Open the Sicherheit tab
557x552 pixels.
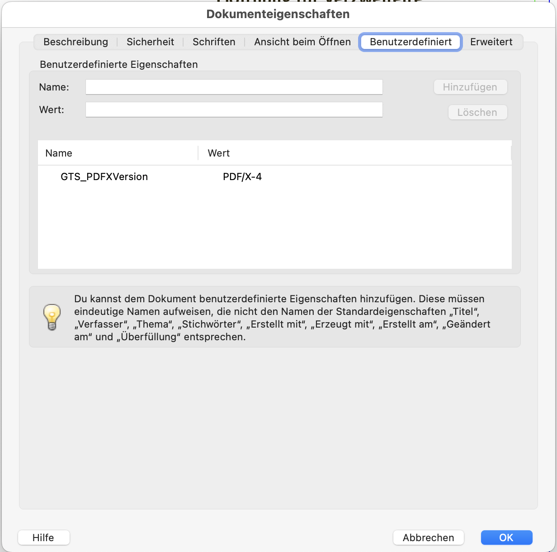(x=150, y=42)
